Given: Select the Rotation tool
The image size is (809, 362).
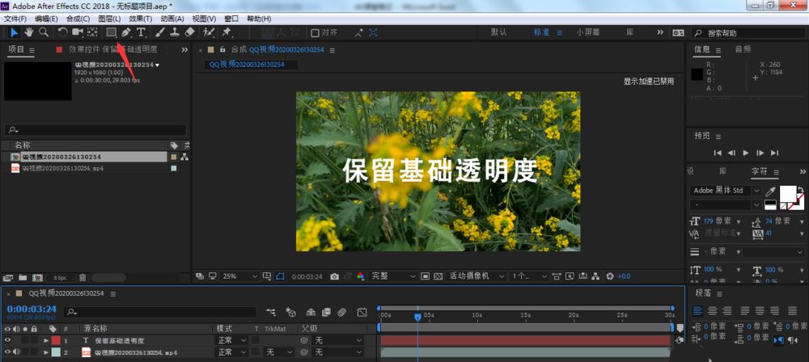Looking at the screenshot, I should [62, 32].
